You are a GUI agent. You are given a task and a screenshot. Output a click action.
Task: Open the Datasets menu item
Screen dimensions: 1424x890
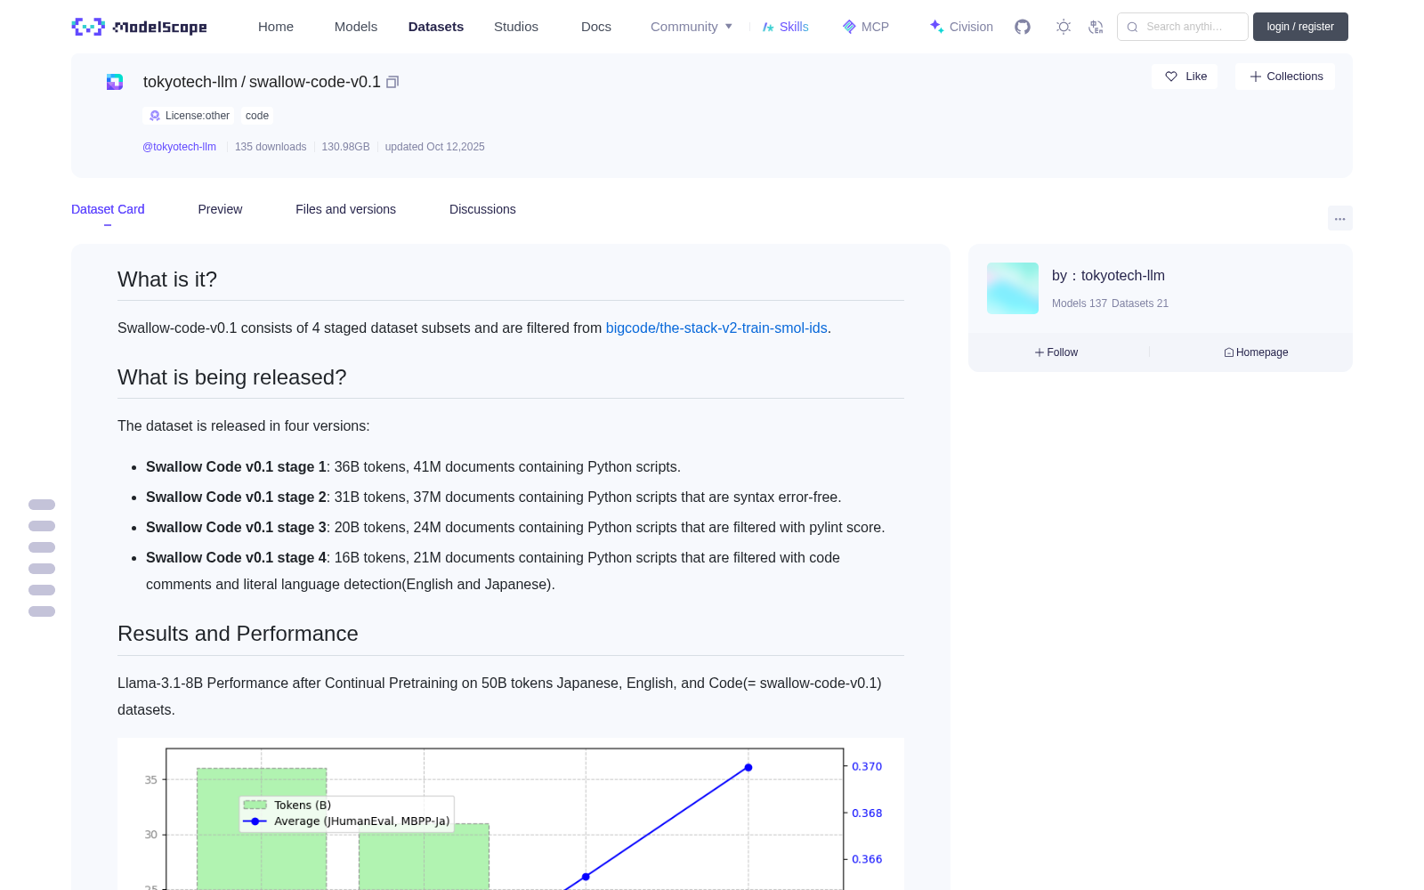(436, 27)
